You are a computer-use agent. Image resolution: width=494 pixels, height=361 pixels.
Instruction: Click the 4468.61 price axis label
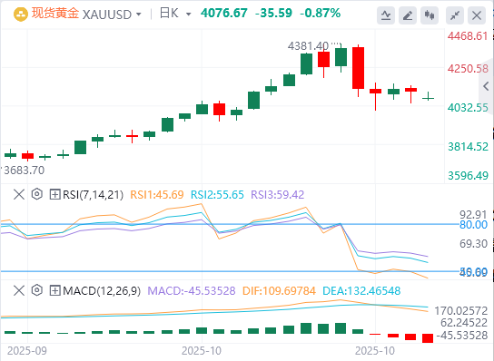click(468, 36)
